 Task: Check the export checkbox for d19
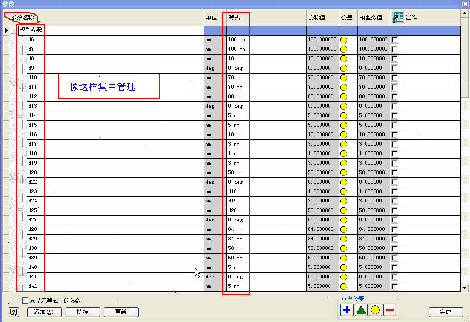tap(395, 163)
